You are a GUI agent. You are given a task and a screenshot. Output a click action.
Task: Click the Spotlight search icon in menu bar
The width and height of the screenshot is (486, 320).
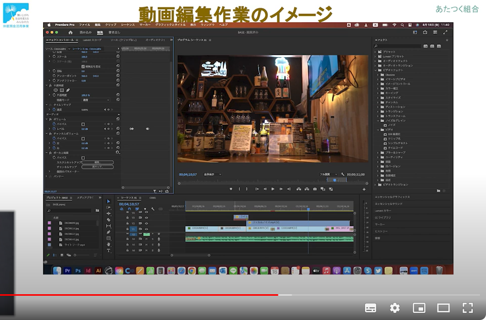(402, 25)
